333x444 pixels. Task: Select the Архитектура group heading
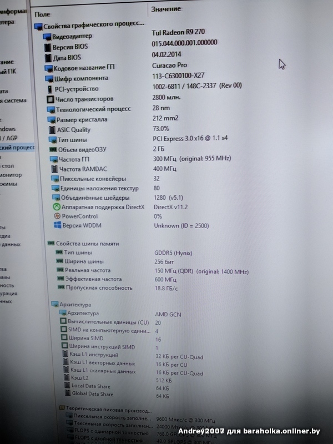(x=72, y=305)
